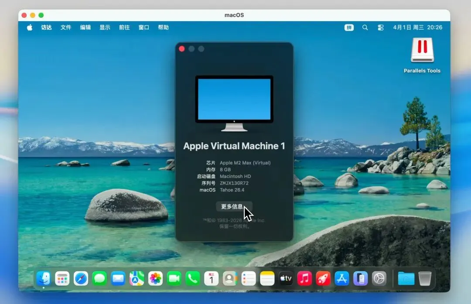The height and width of the screenshot is (304, 471).
Task: Open Photos app in Dock
Action: (x=155, y=278)
